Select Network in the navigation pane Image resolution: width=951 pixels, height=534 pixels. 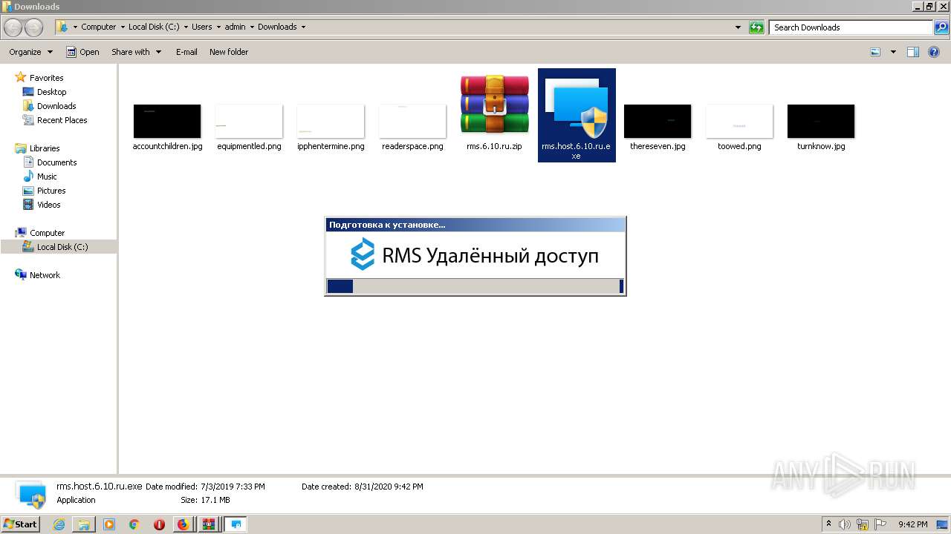tap(45, 275)
